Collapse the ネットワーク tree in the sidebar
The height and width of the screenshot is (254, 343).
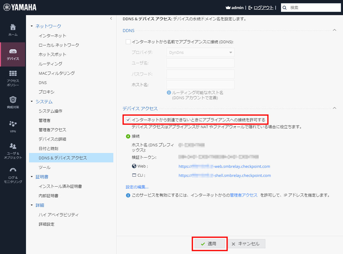point(31,26)
